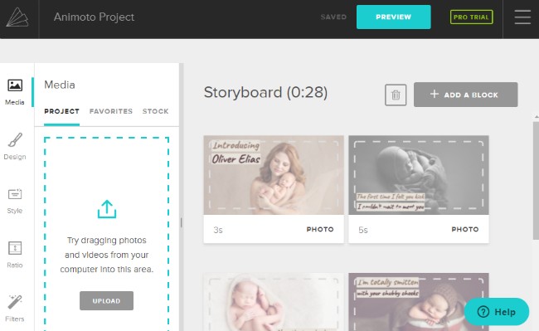Click the Preview button

[393, 17]
